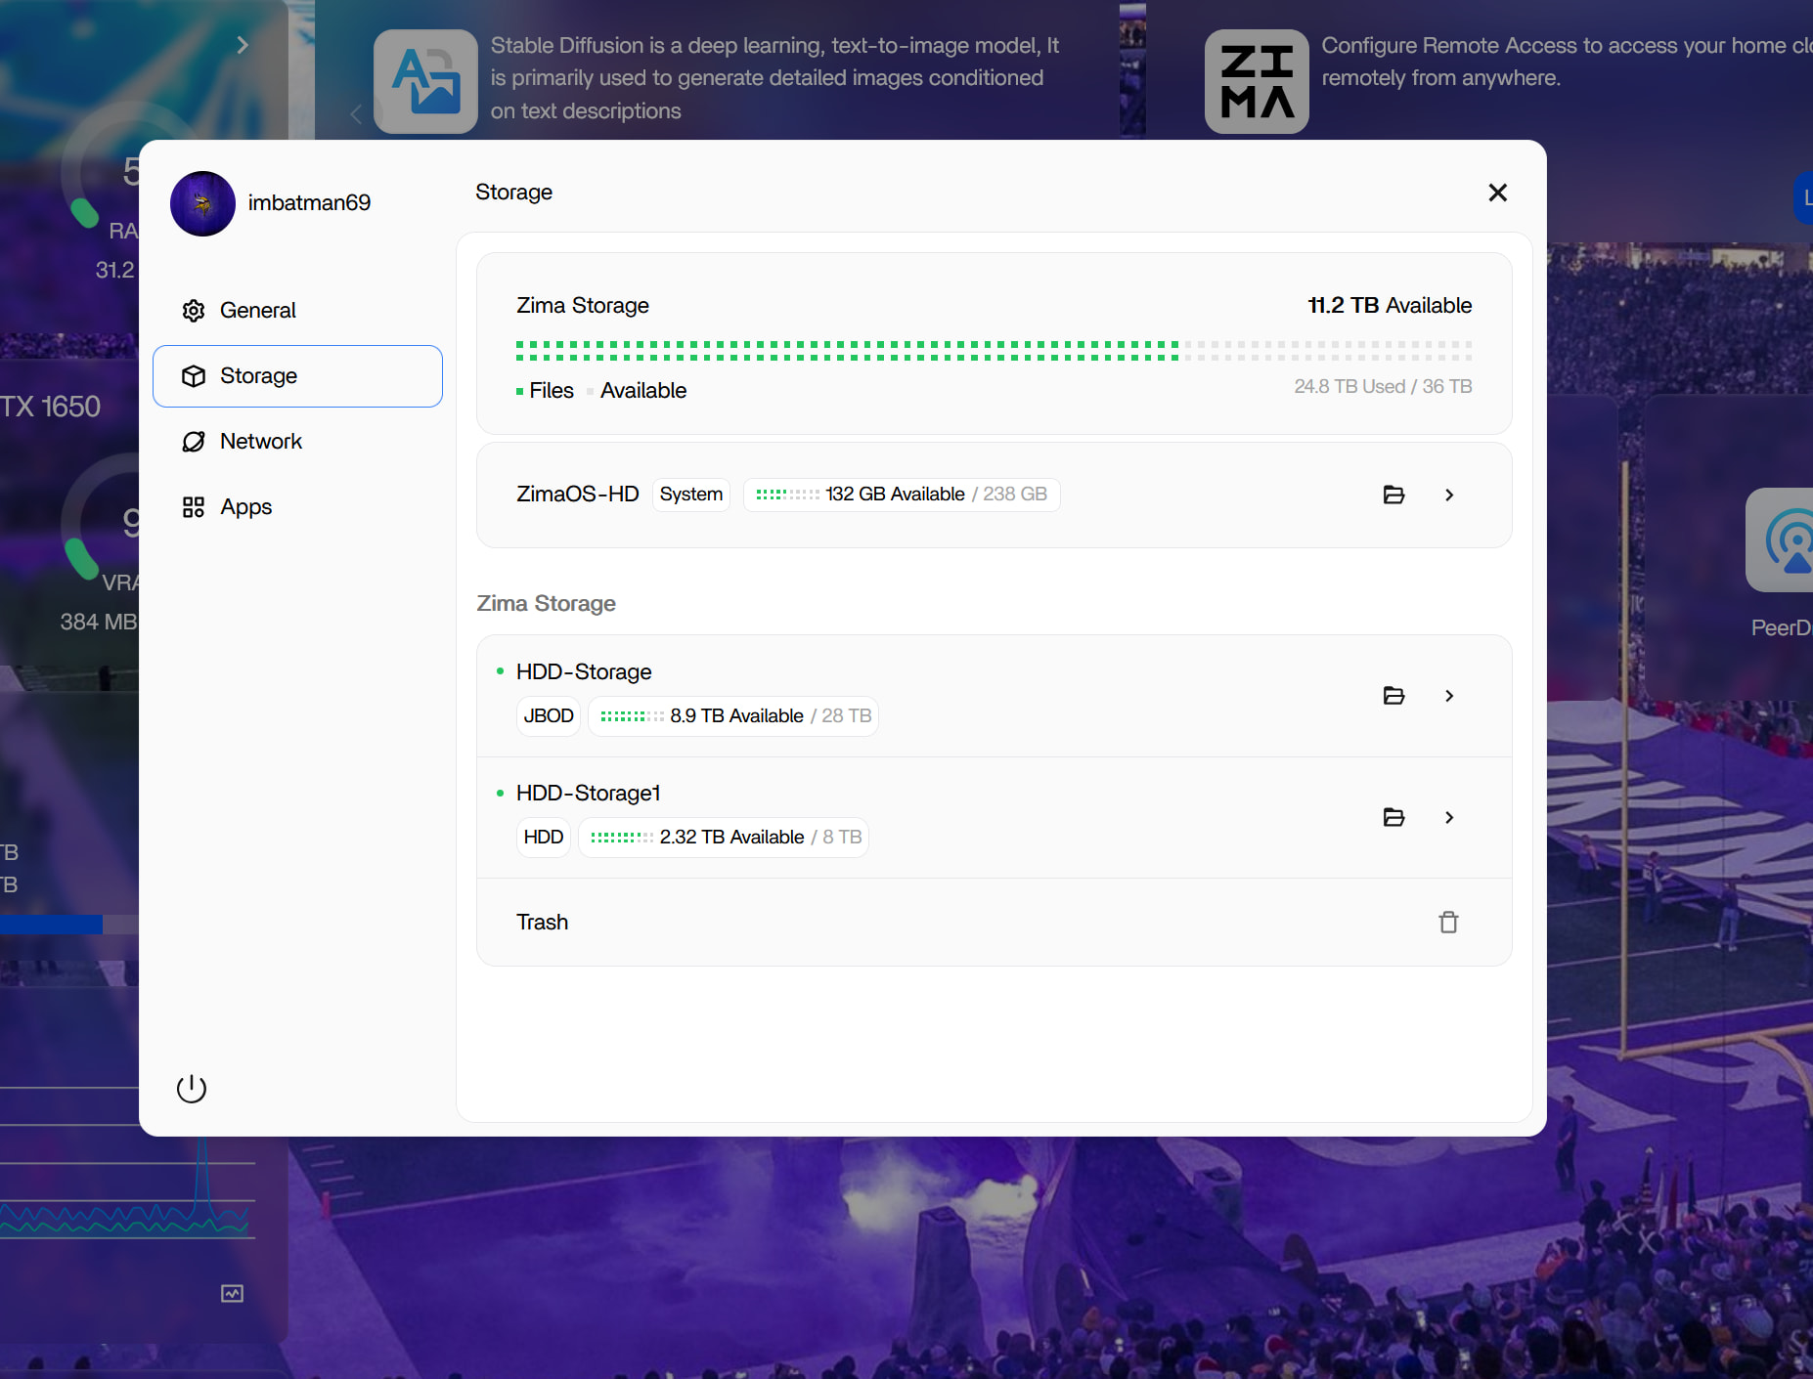This screenshot has height=1379, width=1813.
Task: Click the HDD-Storage1 drive name
Action: [589, 793]
